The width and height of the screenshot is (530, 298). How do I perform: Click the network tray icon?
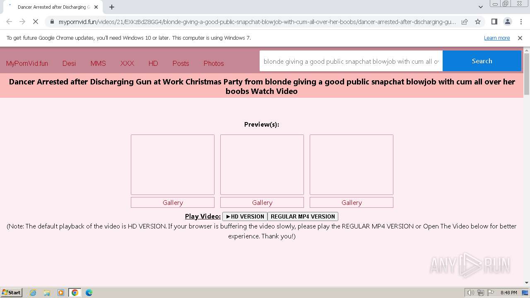pos(481,293)
